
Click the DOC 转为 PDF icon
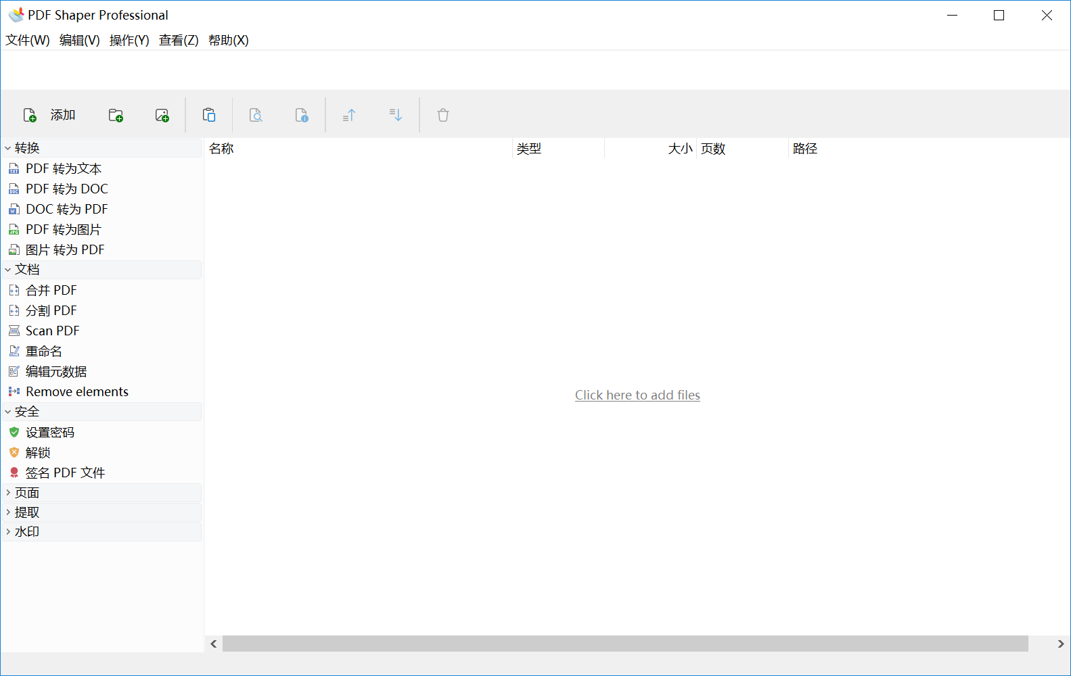tap(14, 209)
